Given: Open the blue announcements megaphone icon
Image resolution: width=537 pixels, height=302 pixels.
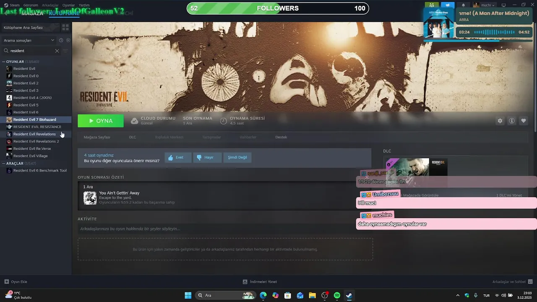Looking at the screenshot, I should point(448,5).
